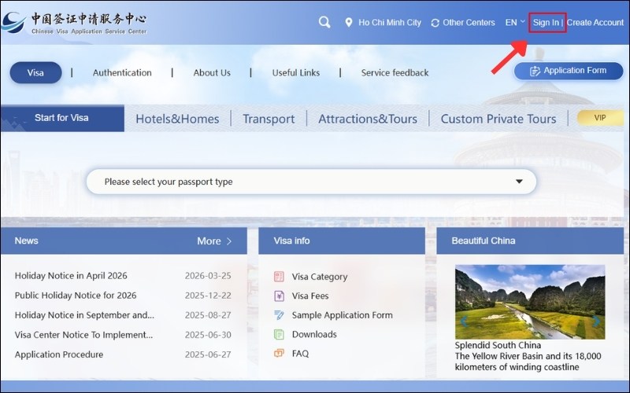
Task: Switch to the Transport tab
Action: tap(269, 119)
